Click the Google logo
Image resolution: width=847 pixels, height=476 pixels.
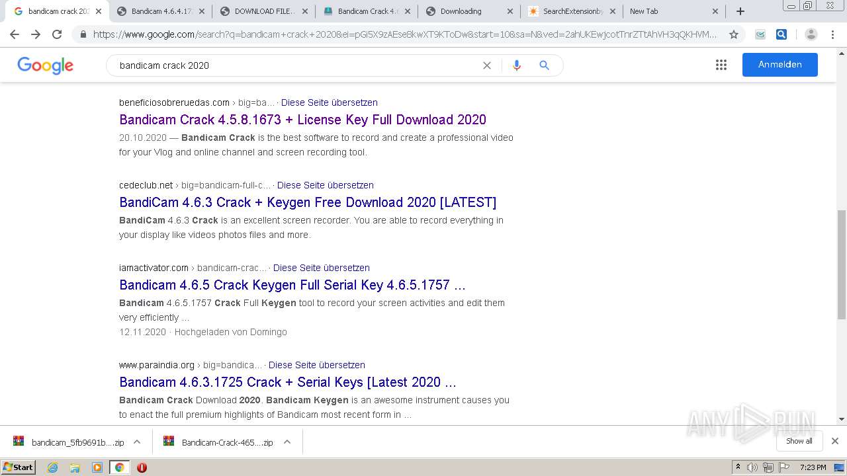pos(45,65)
